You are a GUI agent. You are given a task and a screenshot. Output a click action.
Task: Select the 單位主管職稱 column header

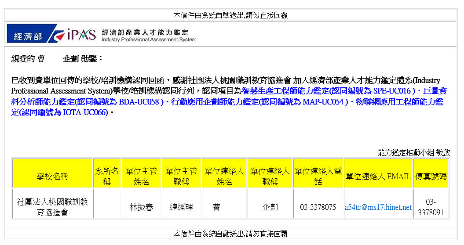tap(181, 173)
